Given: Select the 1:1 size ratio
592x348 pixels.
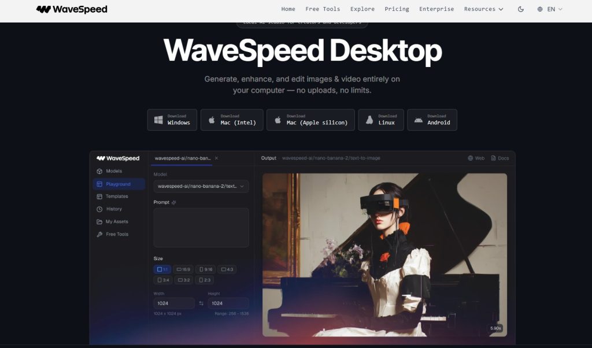Looking at the screenshot, I should [x=162, y=269].
